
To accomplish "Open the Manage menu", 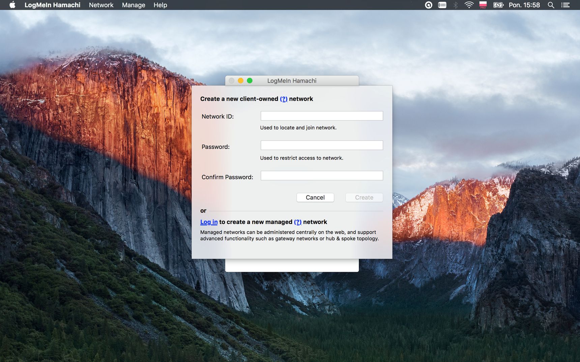I will click(134, 5).
